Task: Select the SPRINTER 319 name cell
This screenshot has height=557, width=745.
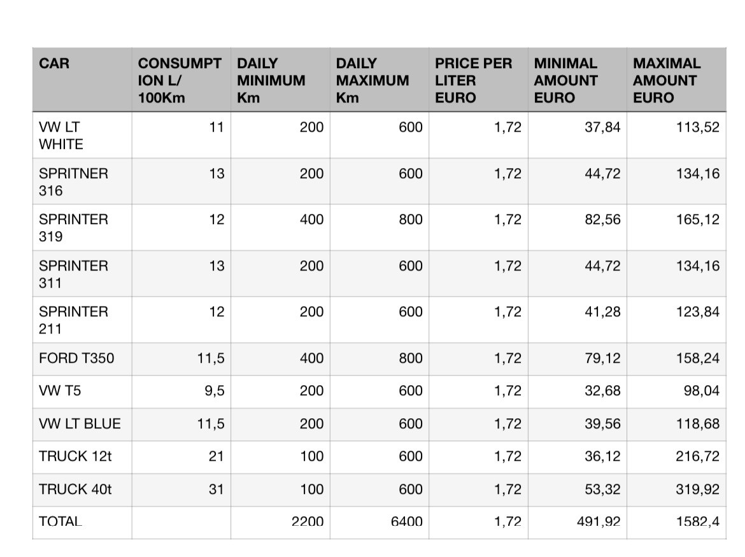Action: (x=82, y=227)
